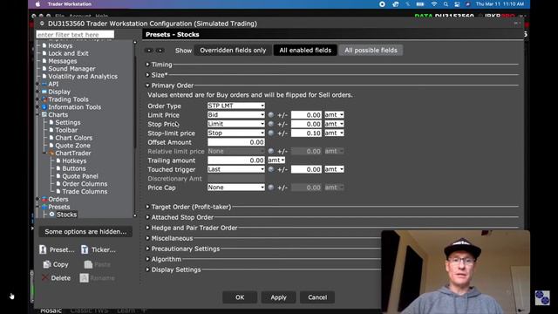Click the Apply button
Viewport: 558px width, 314px height.
pyautogui.click(x=278, y=297)
